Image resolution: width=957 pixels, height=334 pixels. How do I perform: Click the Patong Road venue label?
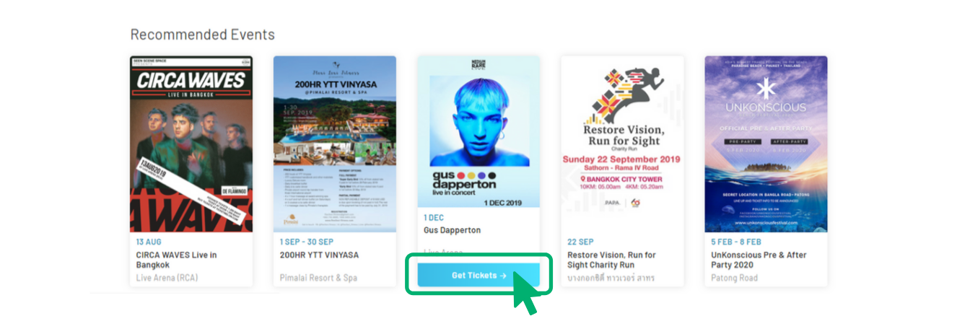coord(736,278)
